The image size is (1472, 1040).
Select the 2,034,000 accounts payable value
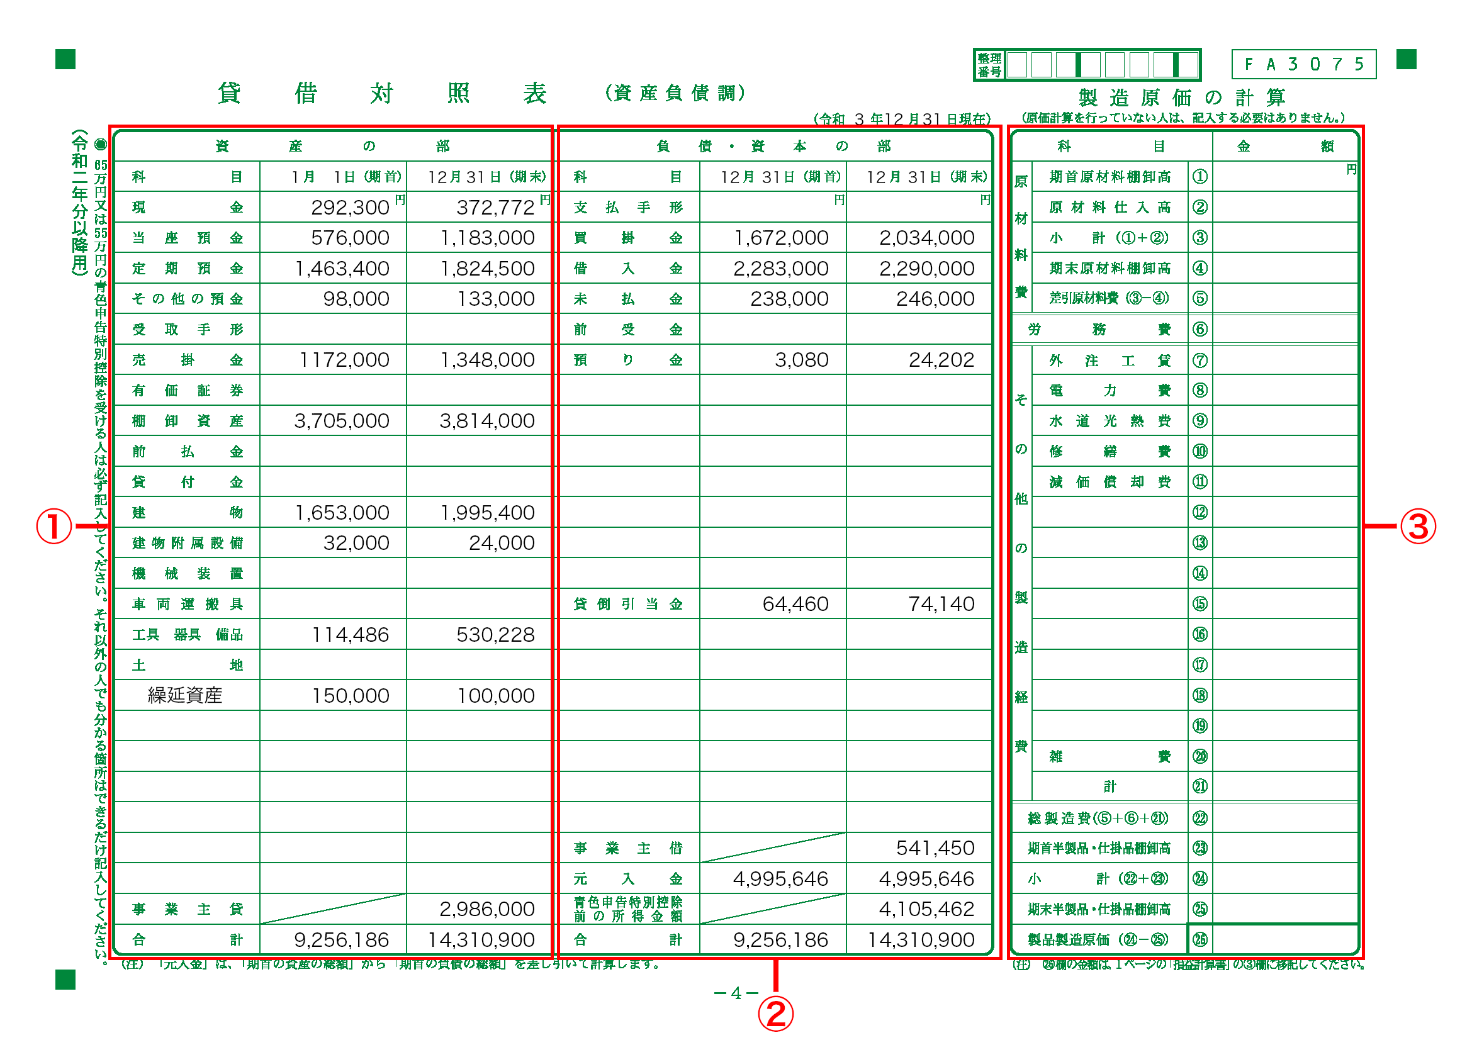pyautogui.click(x=927, y=238)
